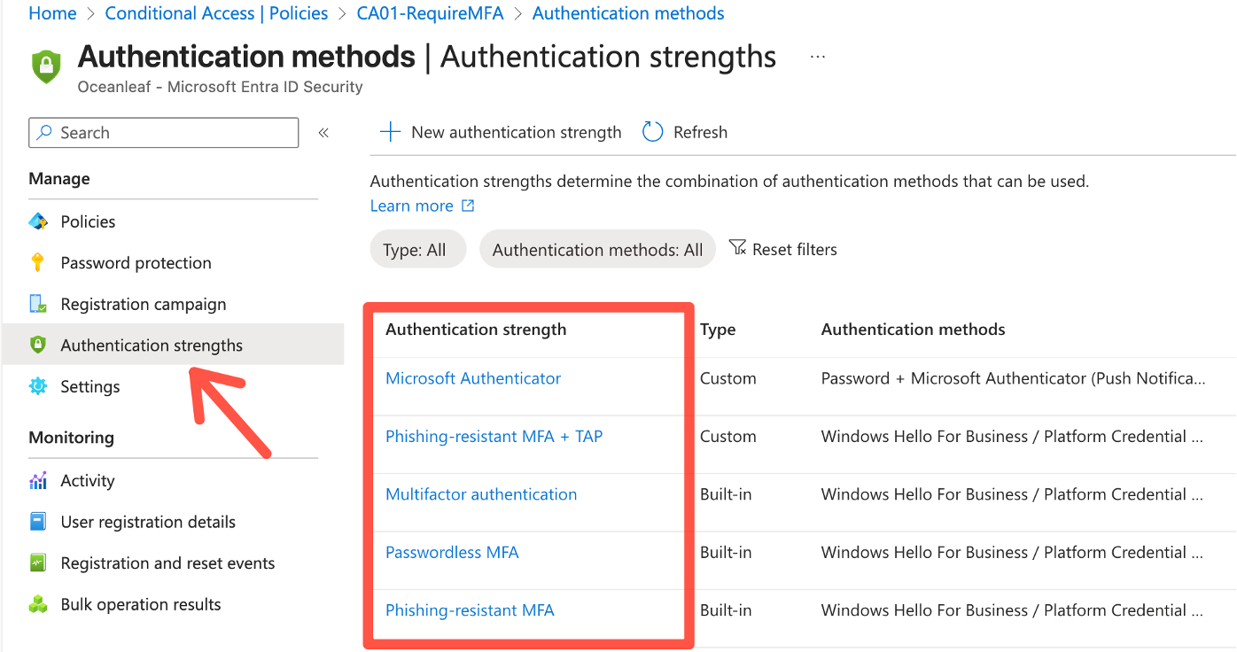
Task: Navigate to Conditional Access | Policies breadcrumb
Action: pos(216,13)
